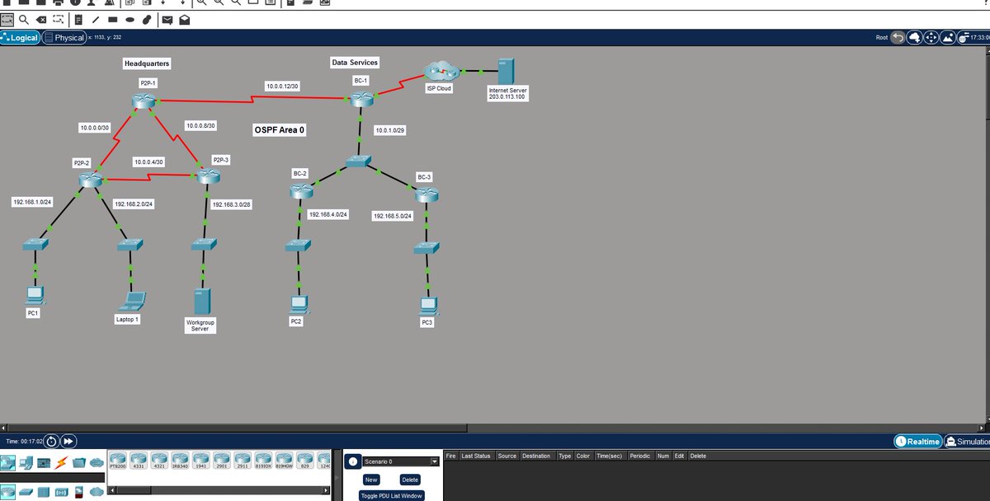Pick the 819IOX router model

(263, 461)
